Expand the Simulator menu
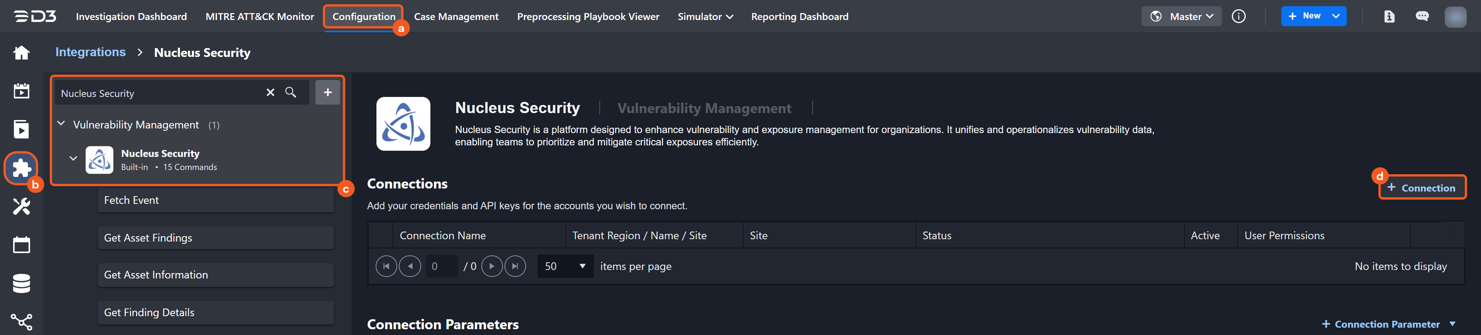Image resolution: width=1481 pixels, height=335 pixels. 705,17
